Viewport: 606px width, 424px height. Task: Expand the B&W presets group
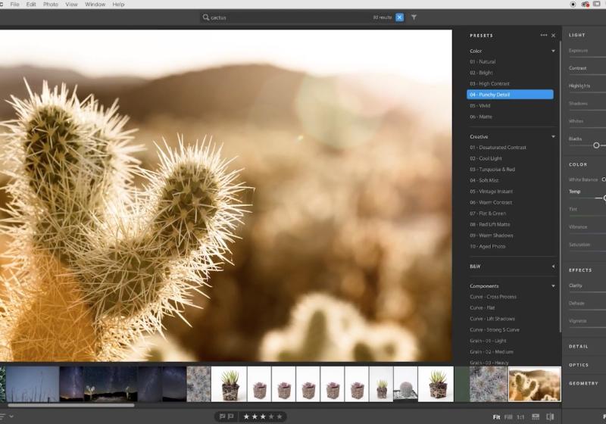pos(553,267)
